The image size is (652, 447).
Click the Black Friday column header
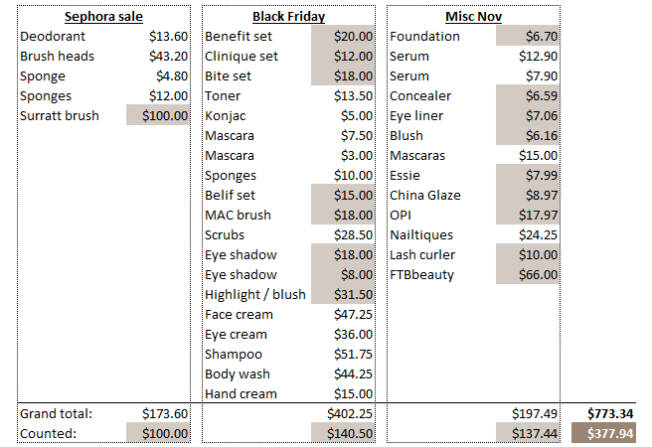288,17
